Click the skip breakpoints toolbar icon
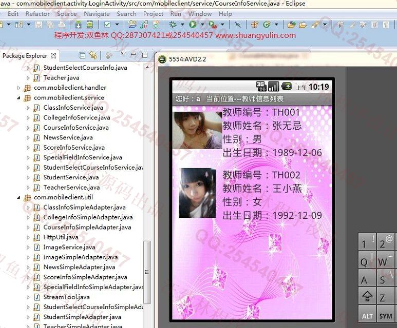Image resolution: width=397 pixels, height=328 pixels. pos(238,25)
